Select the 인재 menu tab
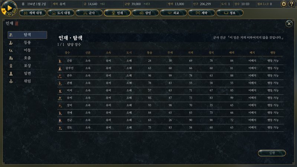297x167 pixels. click(x=117, y=13)
